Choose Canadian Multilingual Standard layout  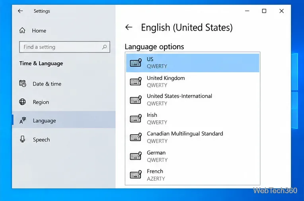click(x=193, y=137)
